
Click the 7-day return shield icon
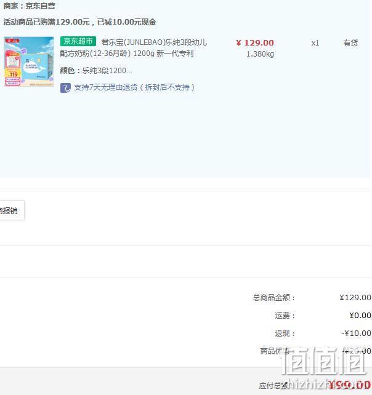coord(65,88)
